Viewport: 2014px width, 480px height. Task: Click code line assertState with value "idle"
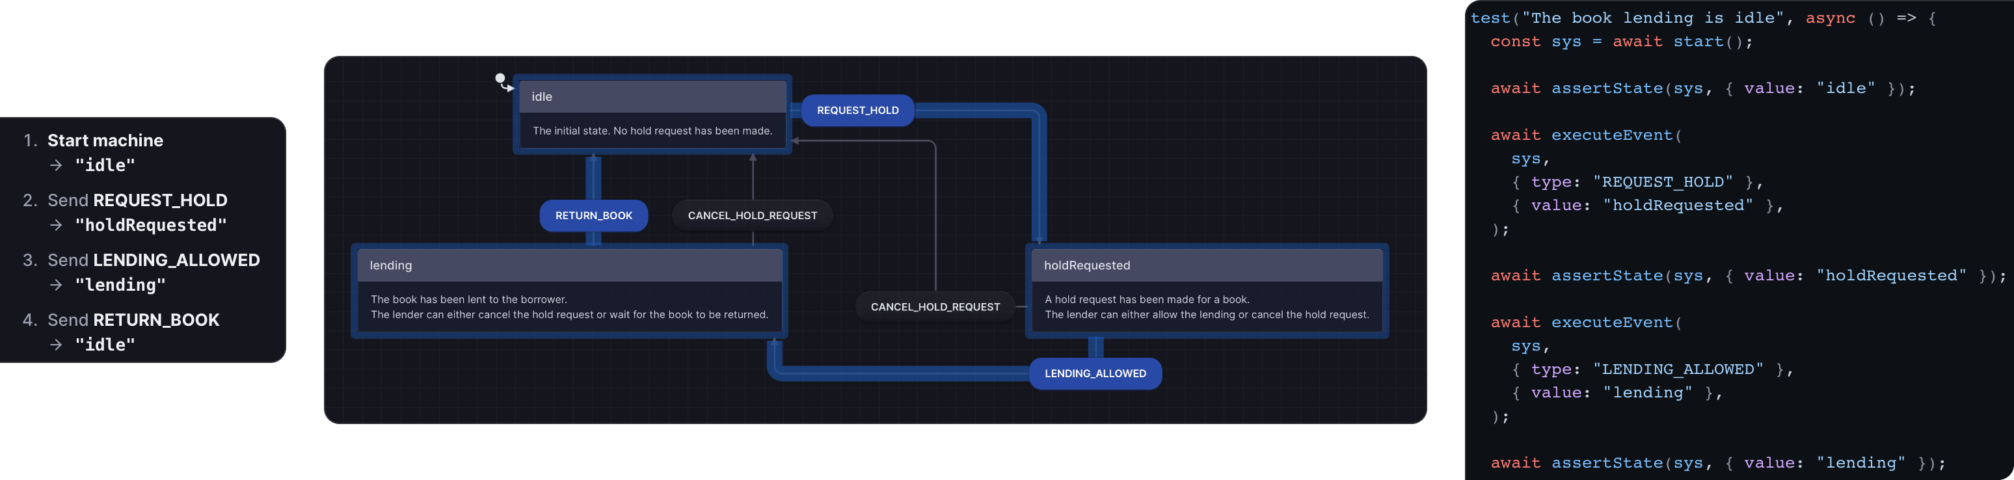click(1703, 88)
